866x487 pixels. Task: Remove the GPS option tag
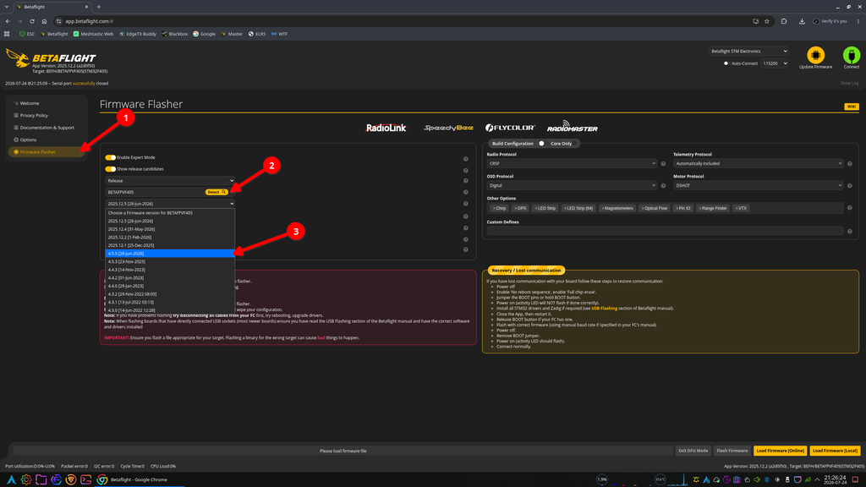click(x=515, y=208)
